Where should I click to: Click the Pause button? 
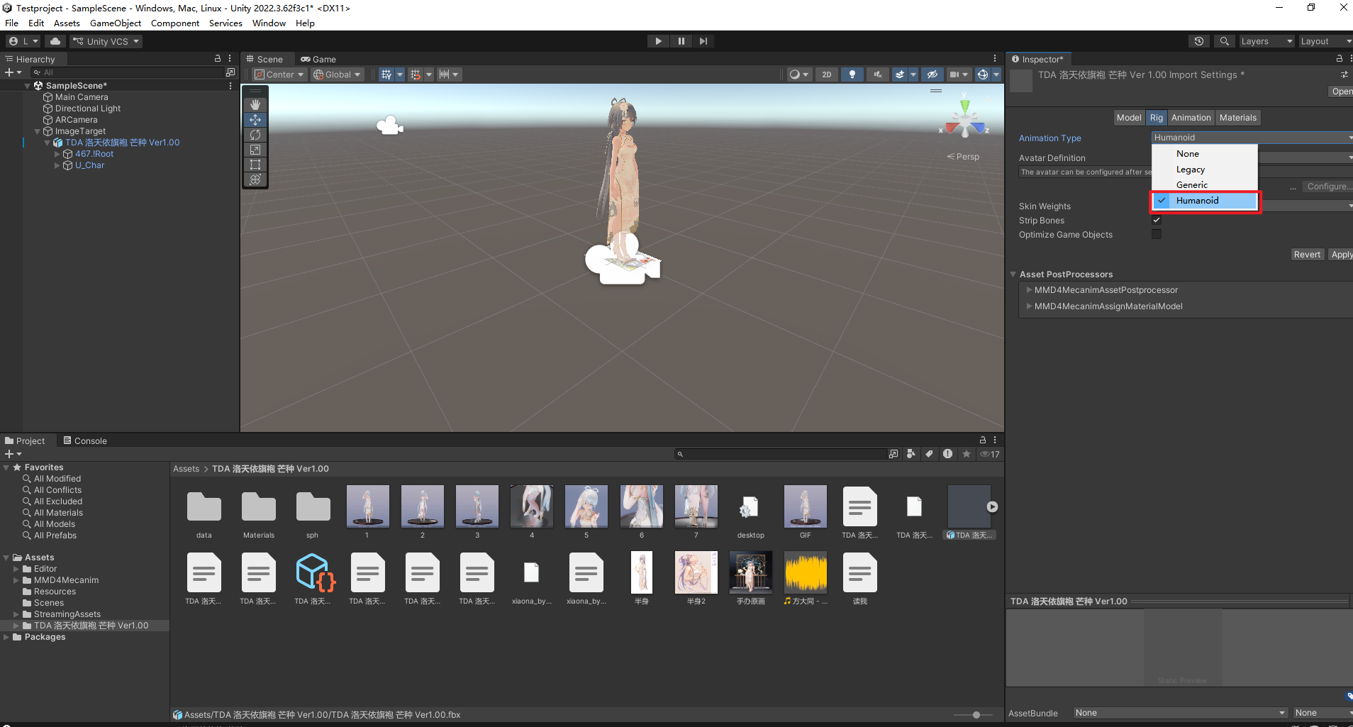point(681,41)
